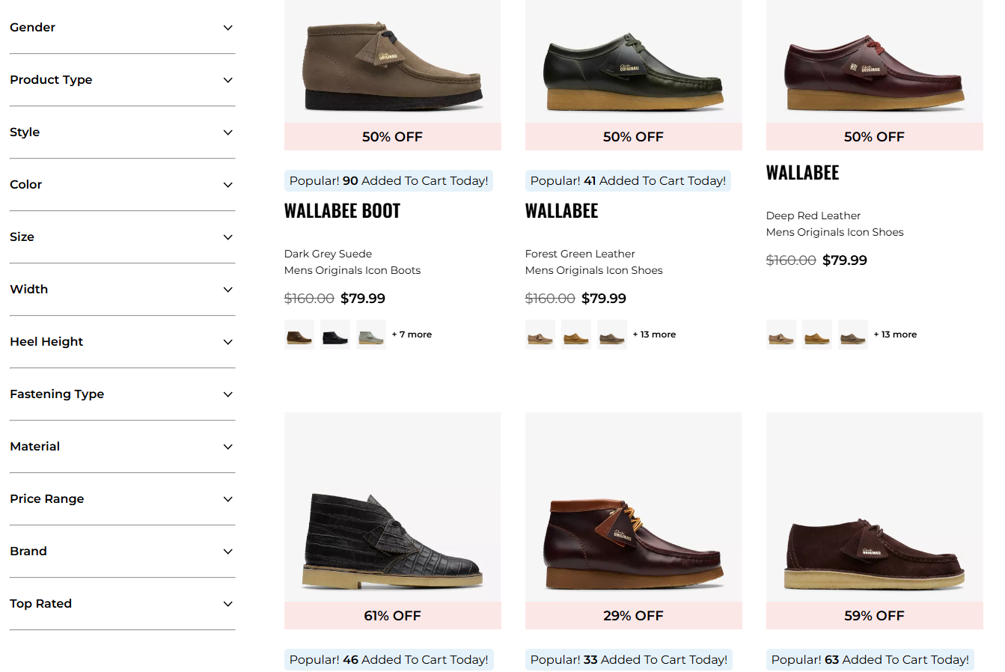
Task: Expand the Price Range filter
Action: click(x=122, y=499)
